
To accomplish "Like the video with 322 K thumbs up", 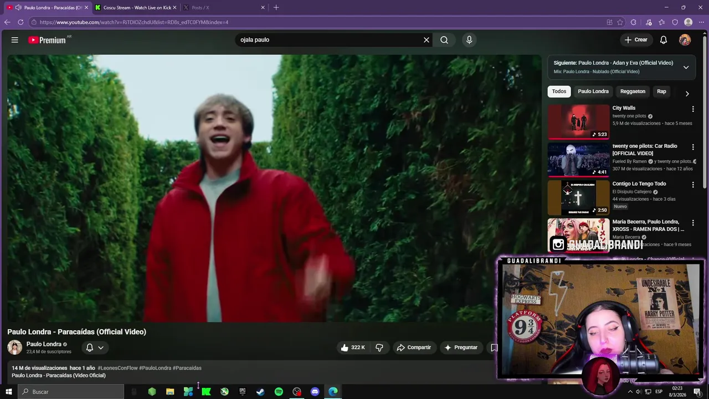I will [x=353, y=347].
